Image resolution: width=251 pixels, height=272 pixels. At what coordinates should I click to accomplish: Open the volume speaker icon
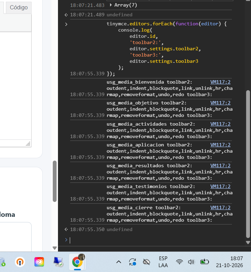191,262
